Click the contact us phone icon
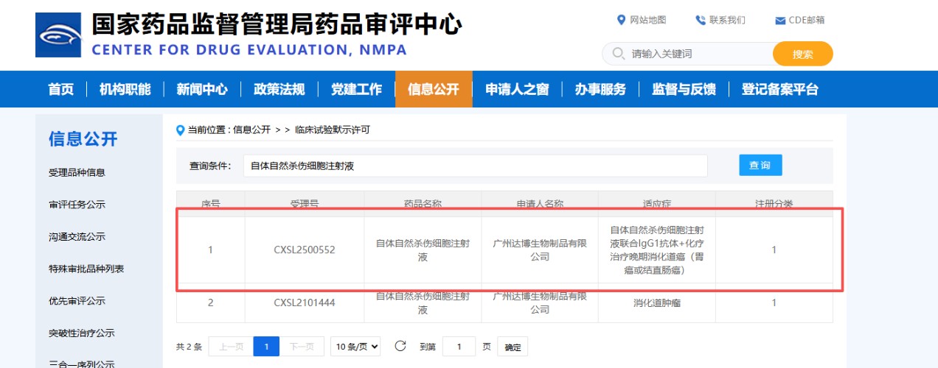938x368 pixels. point(700,20)
